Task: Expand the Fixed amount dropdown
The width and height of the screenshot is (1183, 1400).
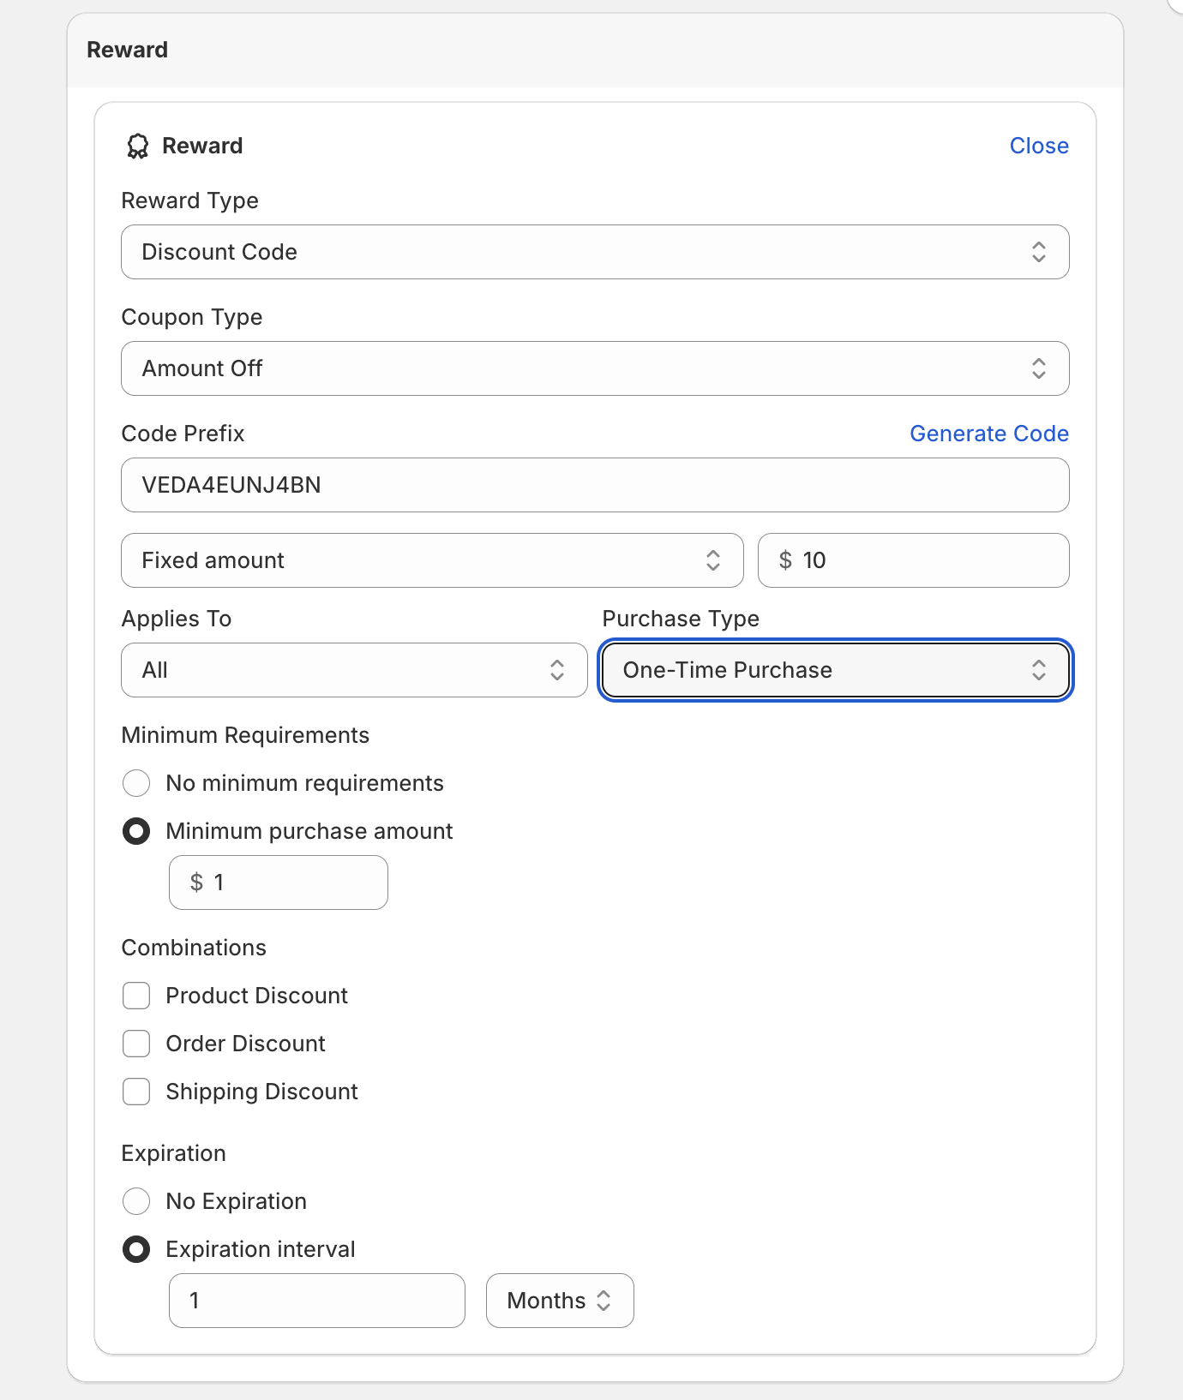Action: pyautogui.click(x=432, y=560)
